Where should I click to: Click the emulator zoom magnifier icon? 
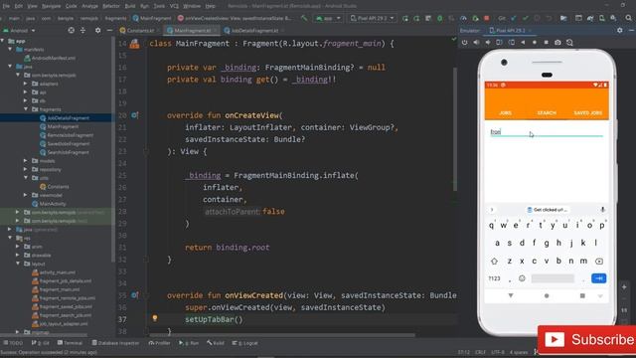point(569,42)
